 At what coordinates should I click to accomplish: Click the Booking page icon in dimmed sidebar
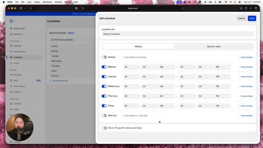click(x=11, y=28)
